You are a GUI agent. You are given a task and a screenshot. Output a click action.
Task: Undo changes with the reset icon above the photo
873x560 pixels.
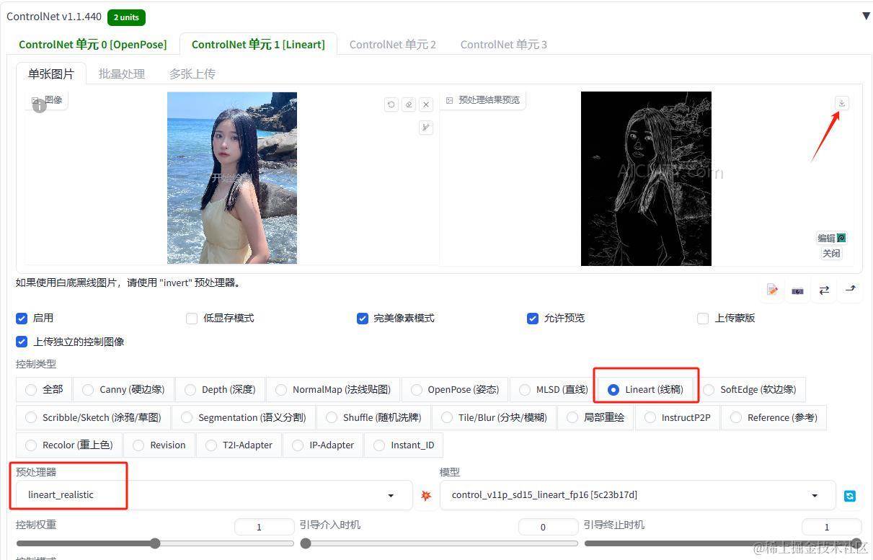(391, 104)
